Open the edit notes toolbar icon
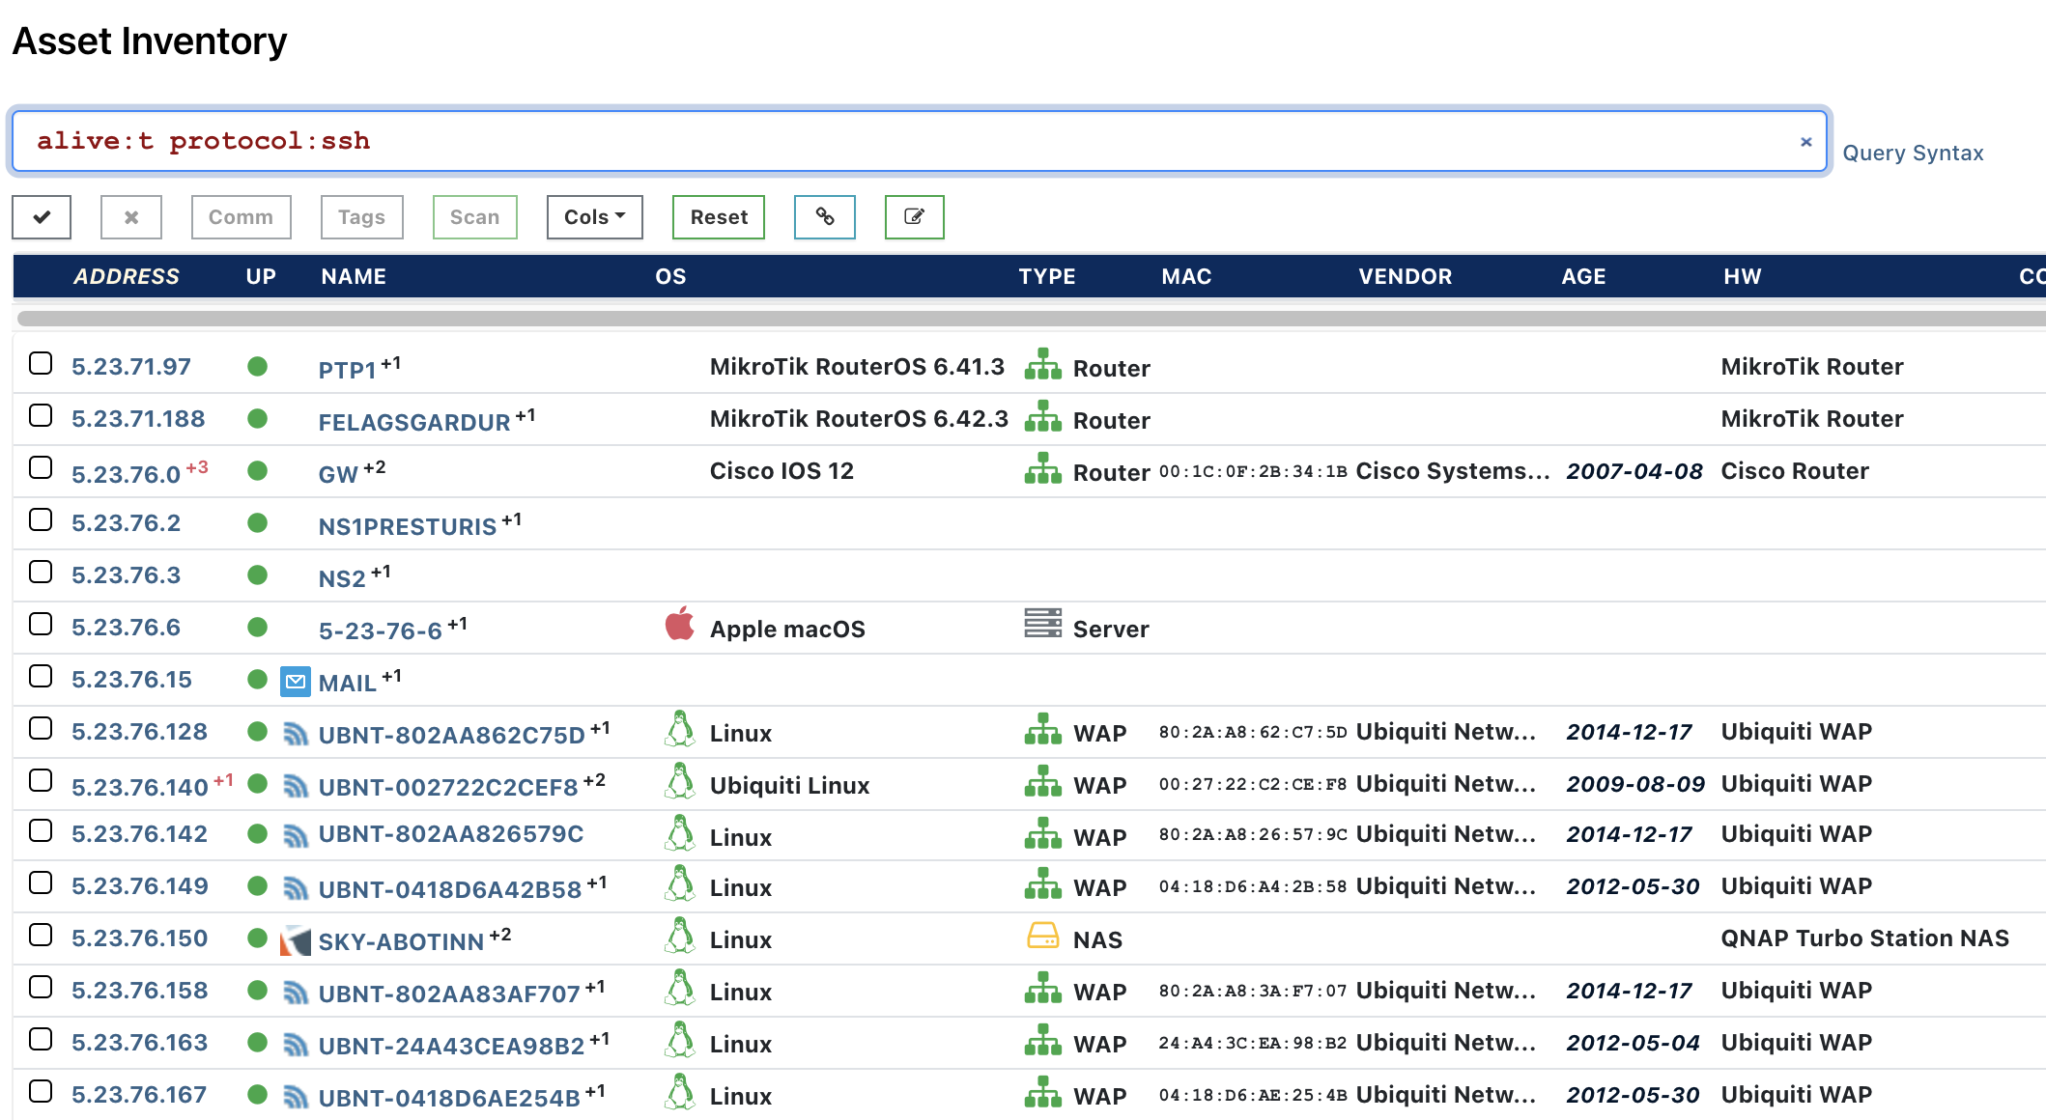Screen dimensions: 2046x1120 click(913, 217)
